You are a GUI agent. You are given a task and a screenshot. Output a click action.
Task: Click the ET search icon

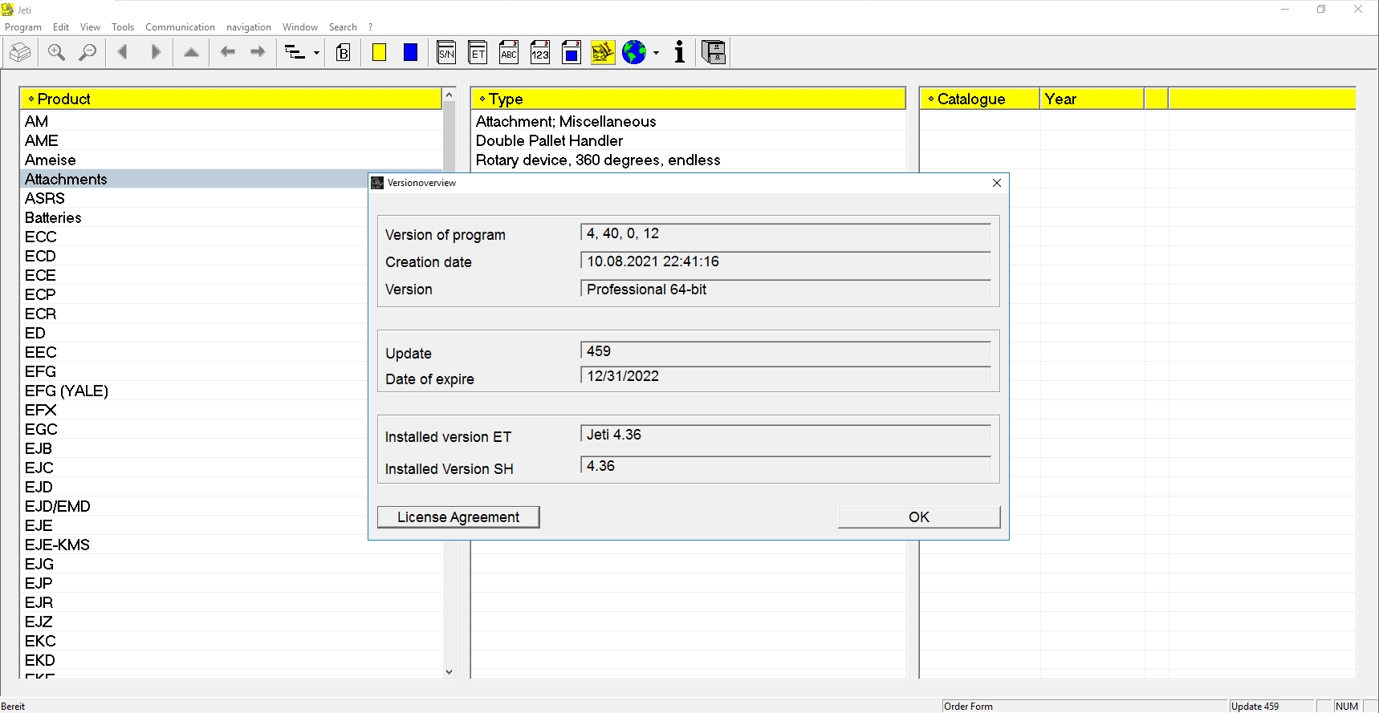(x=478, y=53)
